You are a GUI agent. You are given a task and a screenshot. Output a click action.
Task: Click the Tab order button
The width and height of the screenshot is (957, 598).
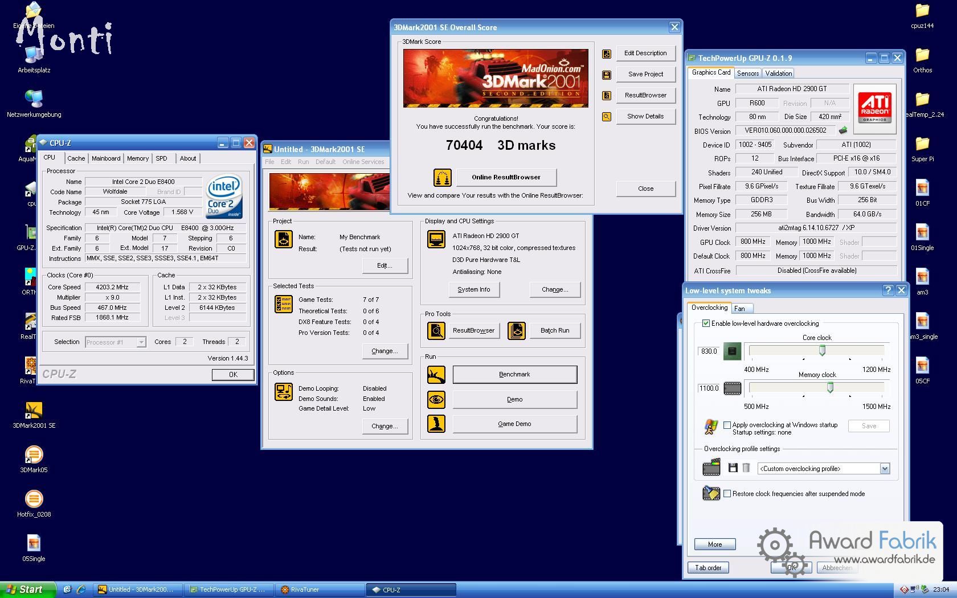(708, 568)
